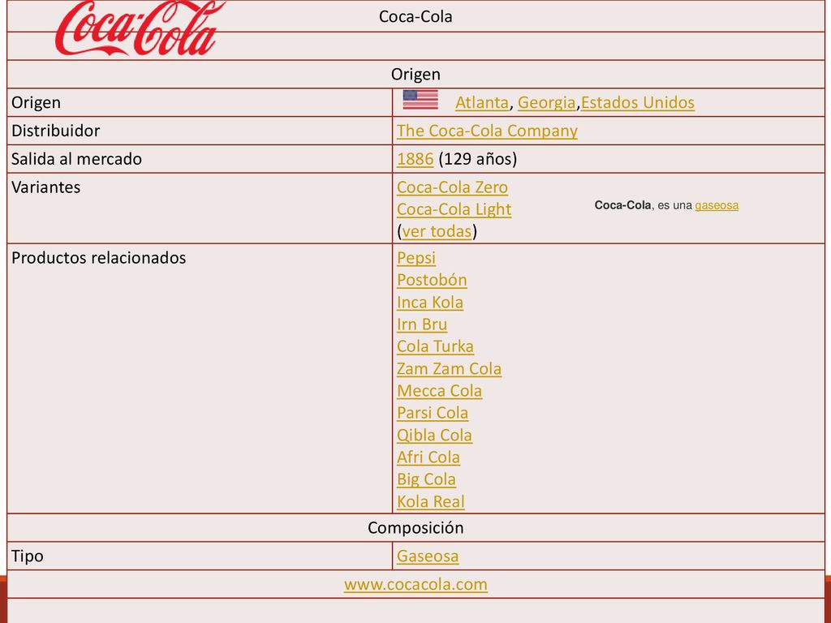Image resolution: width=831 pixels, height=623 pixels.
Task: Open the Coca-Cola Light variant link
Action: (x=454, y=209)
